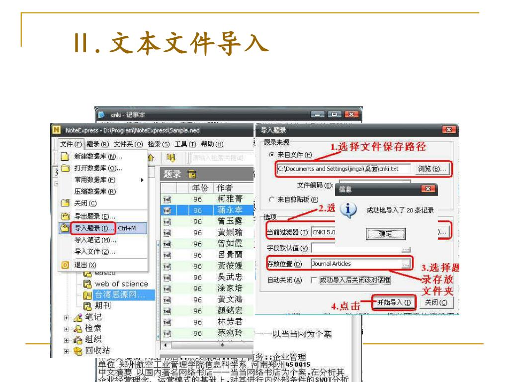This screenshot has width=509, height=382.
Task: Click the 浏览(B)... browse button
Action: point(432,169)
